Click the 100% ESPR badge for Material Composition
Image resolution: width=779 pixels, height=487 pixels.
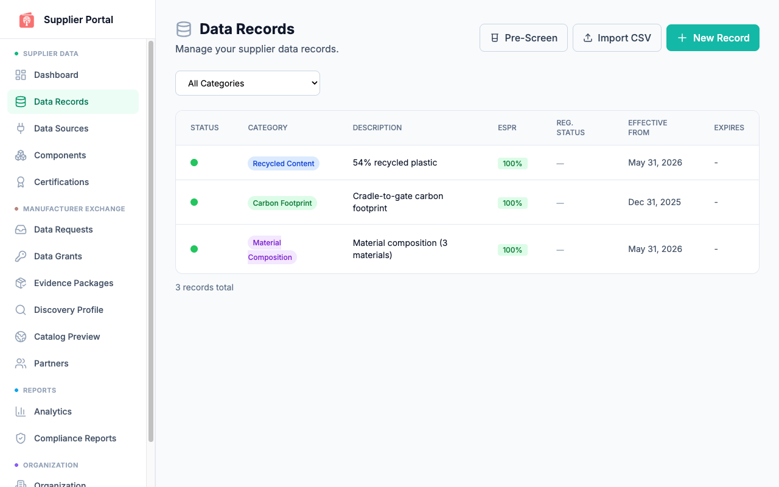pyautogui.click(x=512, y=250)
